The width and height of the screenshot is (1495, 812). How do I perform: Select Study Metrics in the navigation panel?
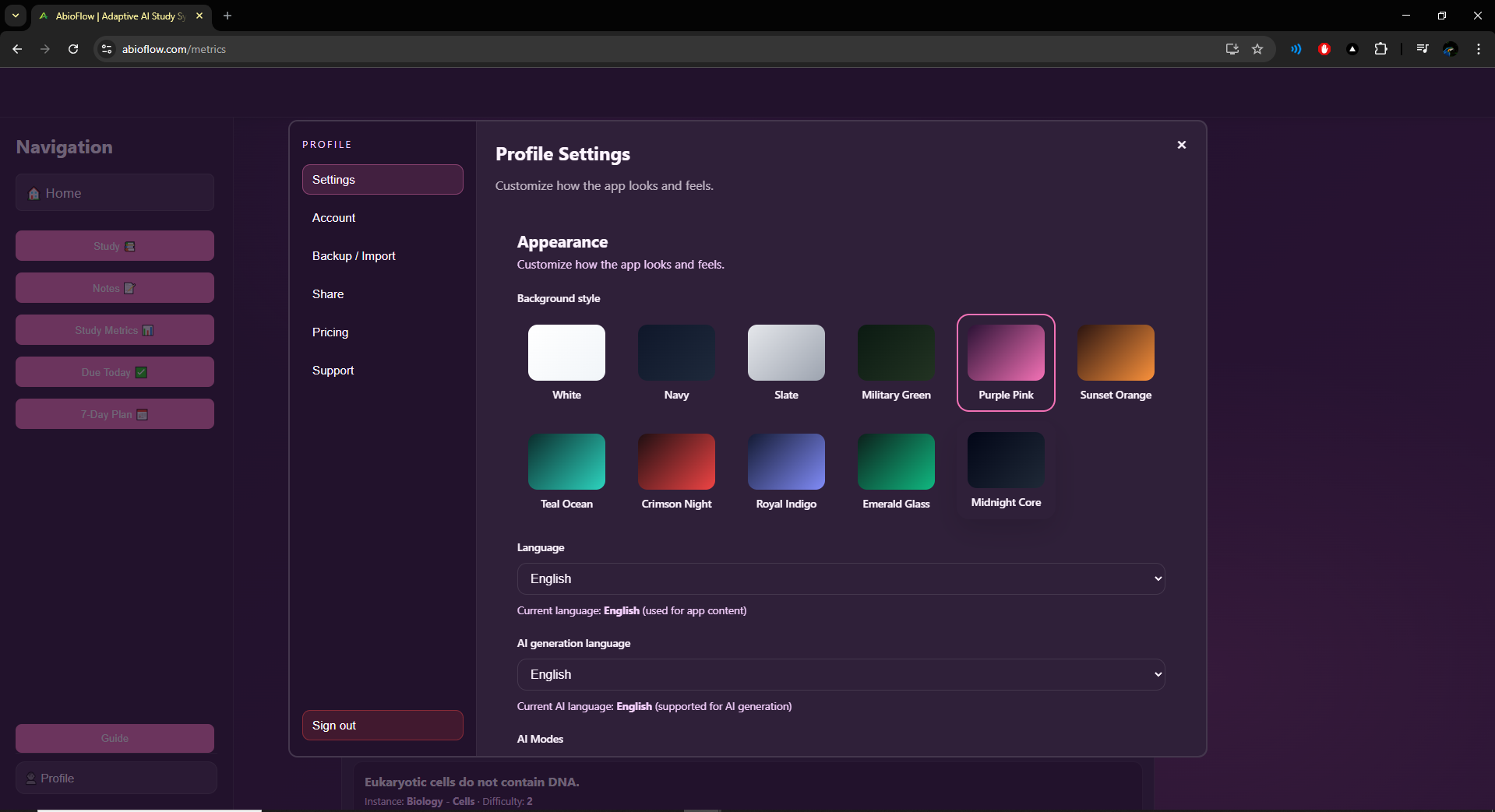(114, 329)
